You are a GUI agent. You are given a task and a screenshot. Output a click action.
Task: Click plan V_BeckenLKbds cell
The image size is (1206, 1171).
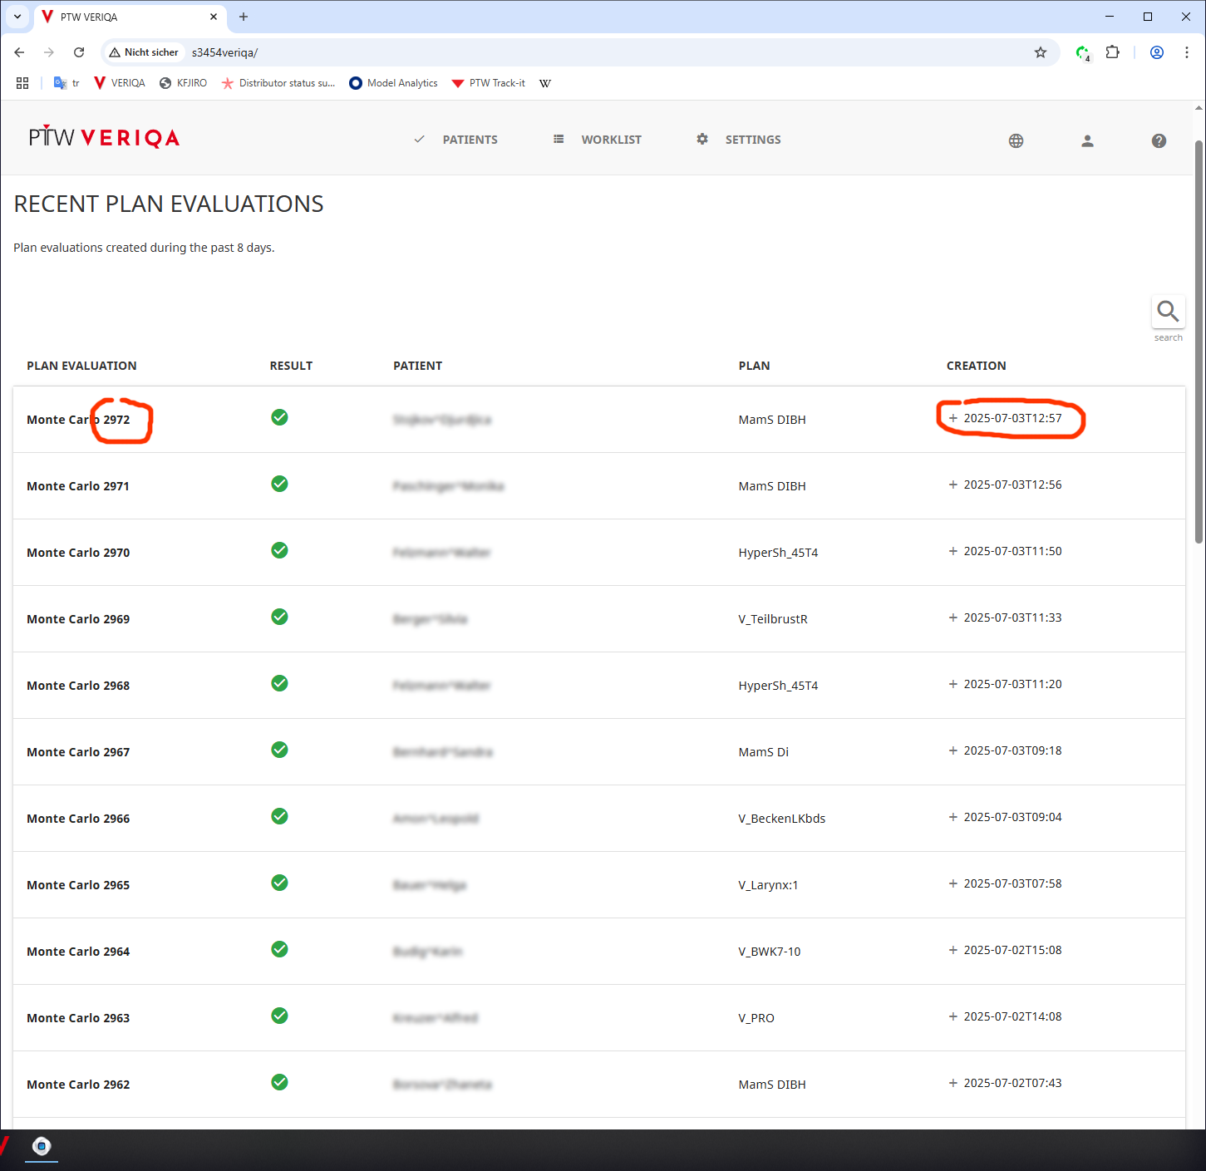click(781, 819)
